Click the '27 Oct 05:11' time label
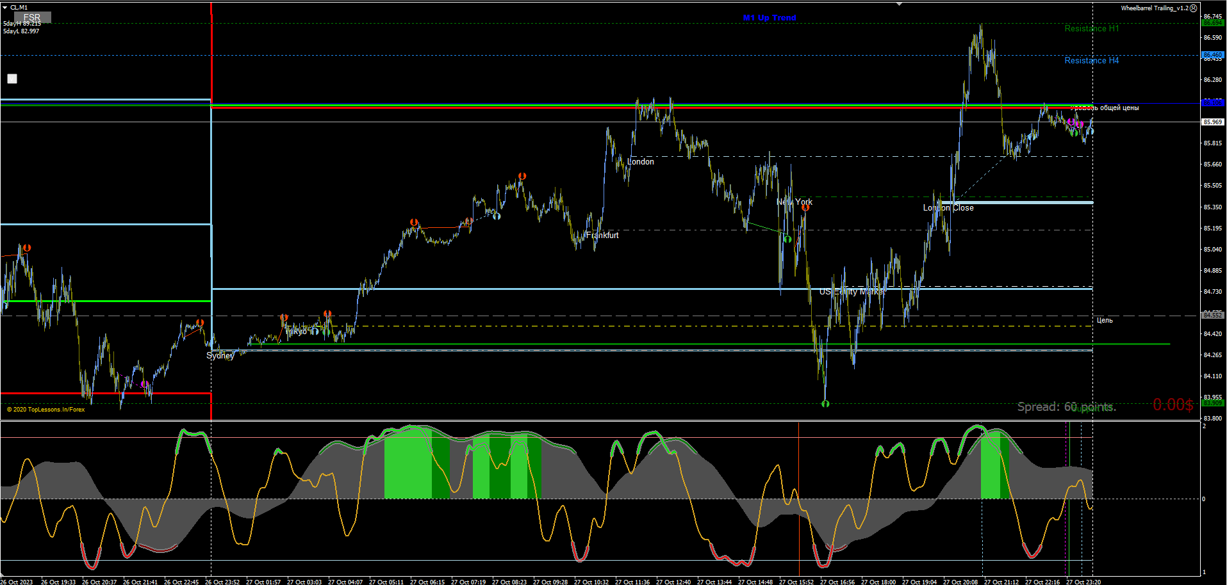 (386, 582)
